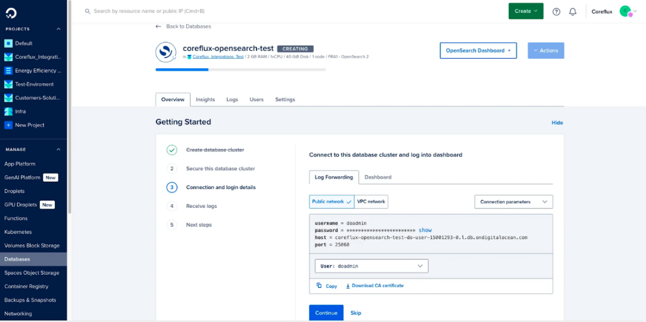Screen dimensions: 646x322
Task: Click the Default project icon
Action: pyautogui.click(x=8, y=43)
